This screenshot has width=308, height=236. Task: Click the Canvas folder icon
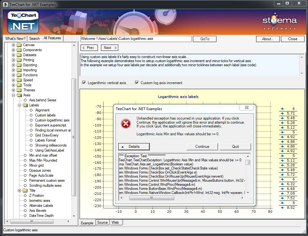19,45
